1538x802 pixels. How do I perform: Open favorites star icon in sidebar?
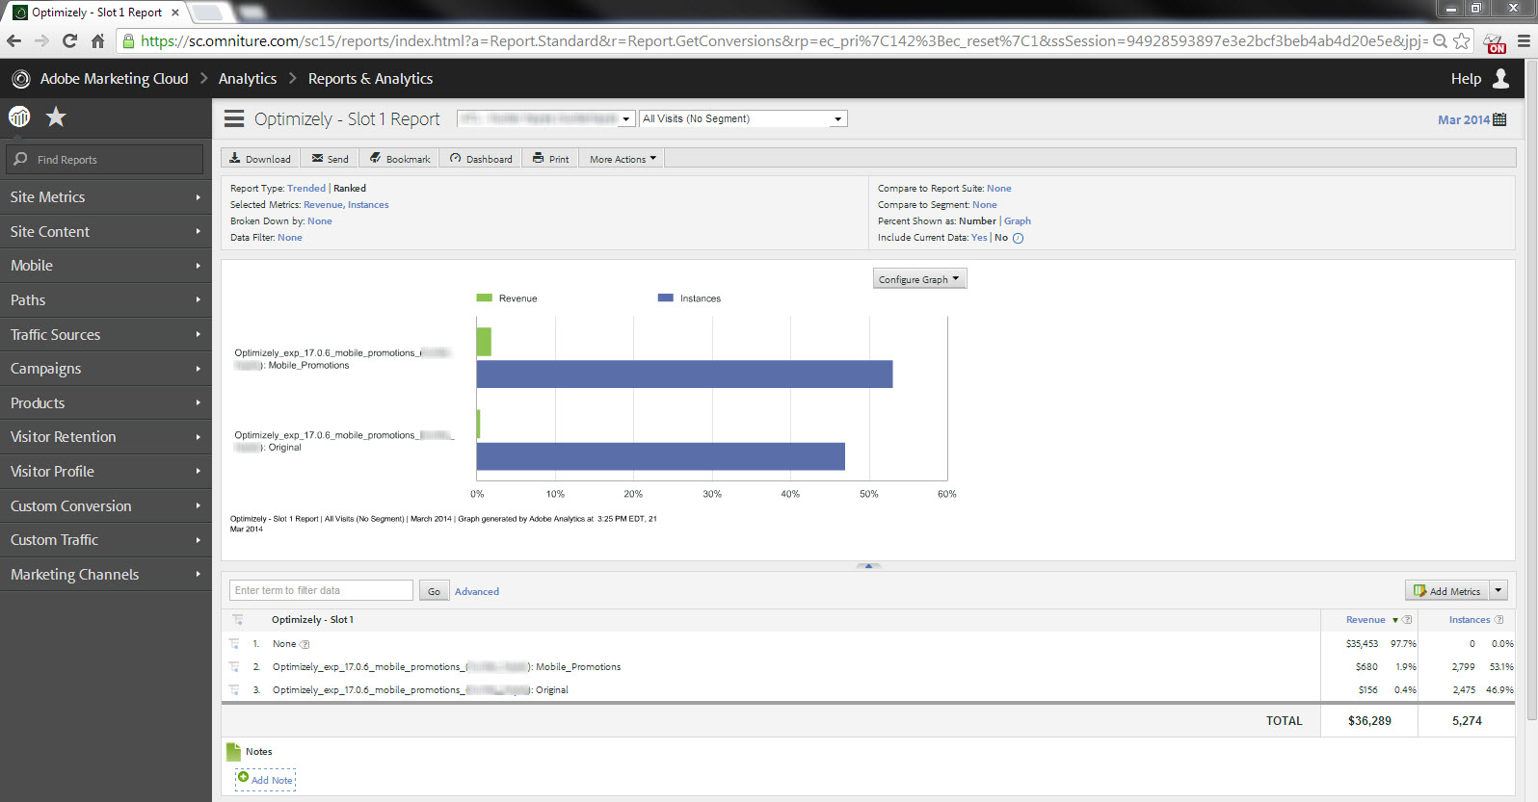[x=57, y=117]
